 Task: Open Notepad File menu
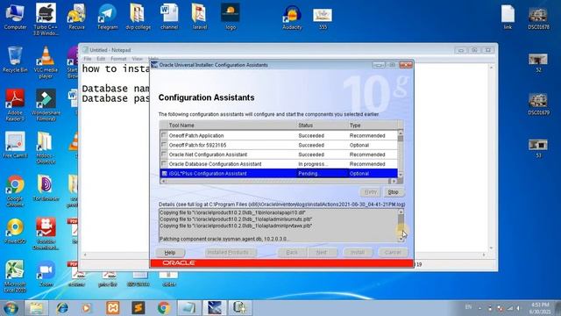coord(88,59)
